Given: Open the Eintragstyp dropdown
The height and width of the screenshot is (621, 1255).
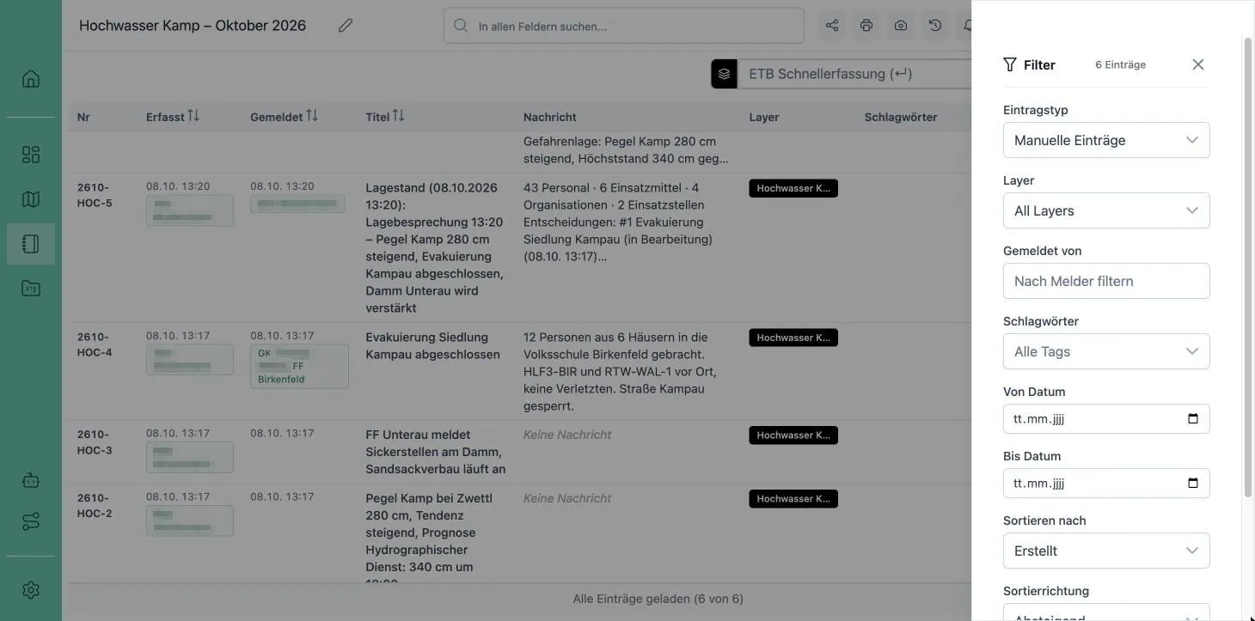Looking at the screenshot, I should pyautogui.click(x=1106, y=140).
